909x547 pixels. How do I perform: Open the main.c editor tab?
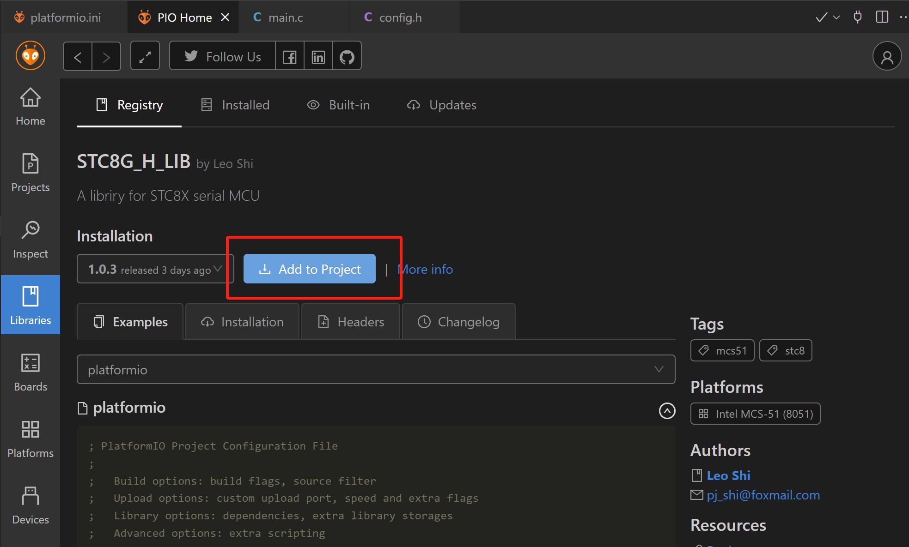pos(285,18)
